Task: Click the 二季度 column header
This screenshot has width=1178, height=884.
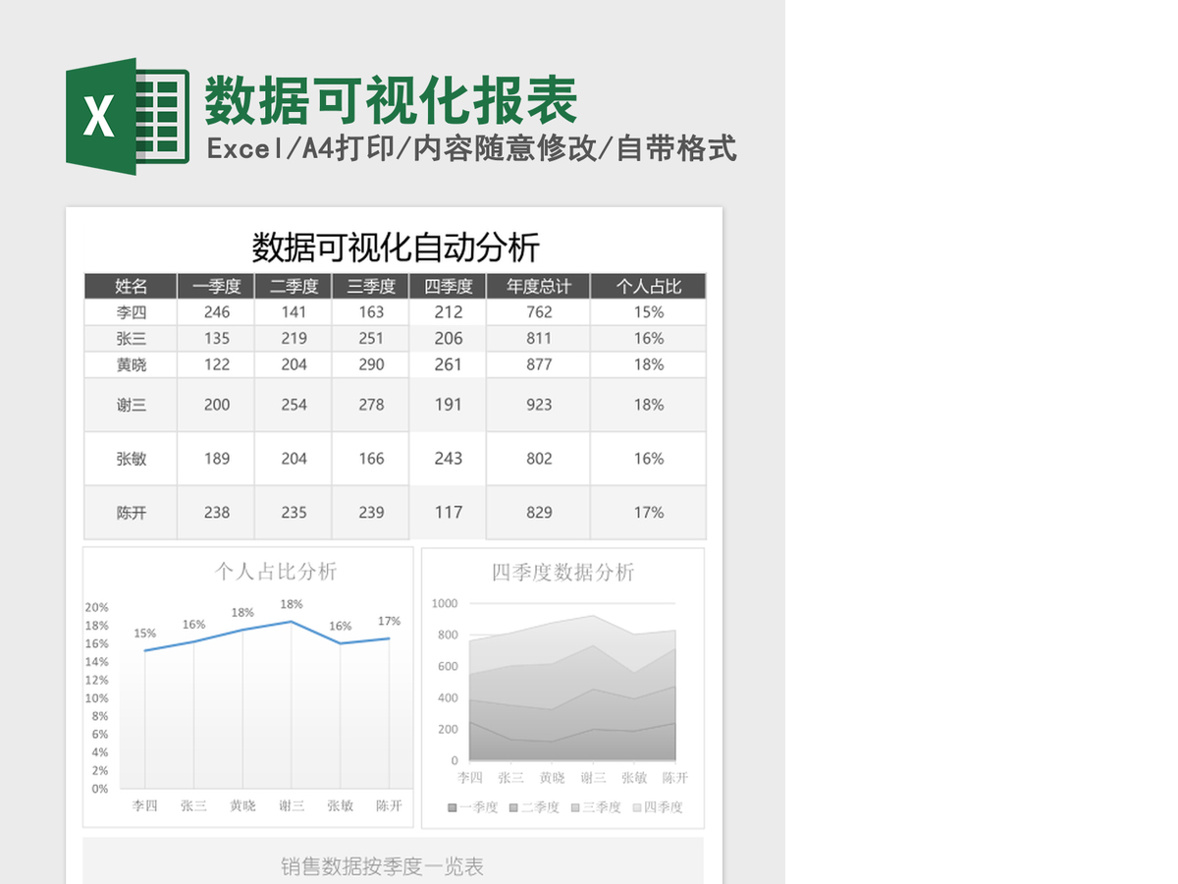Action: [294, 286]
